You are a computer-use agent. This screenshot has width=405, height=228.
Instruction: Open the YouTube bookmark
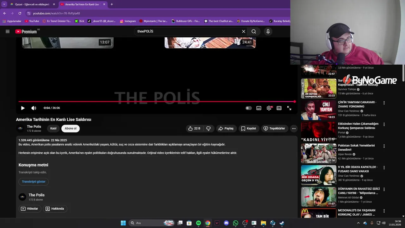(32, 21)
